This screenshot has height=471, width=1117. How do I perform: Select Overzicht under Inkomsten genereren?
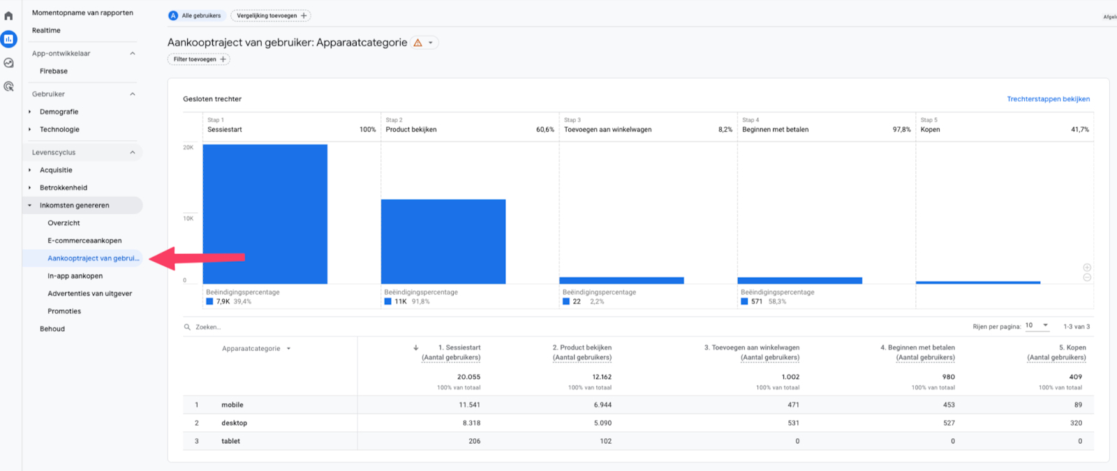tap(64, 223)
